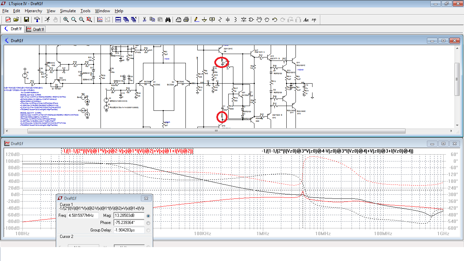This screenshot has width=464, height=261.
Task: Select the Move open-hand tool
Action: tap(259, 20)
